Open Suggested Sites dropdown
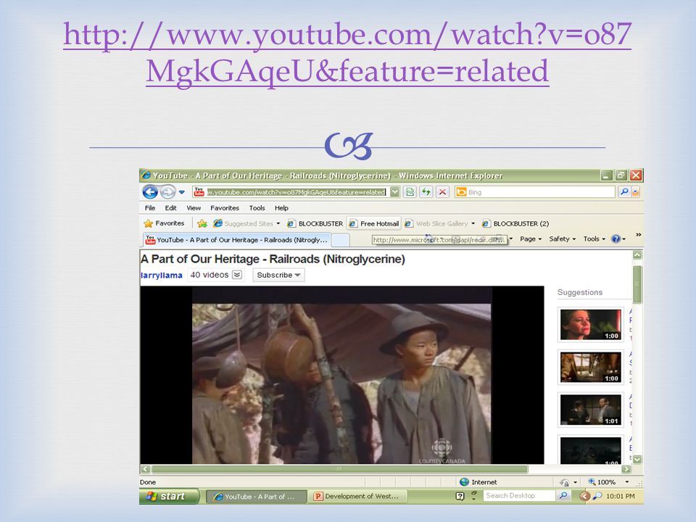696x522 pixels. click(246, 223)
